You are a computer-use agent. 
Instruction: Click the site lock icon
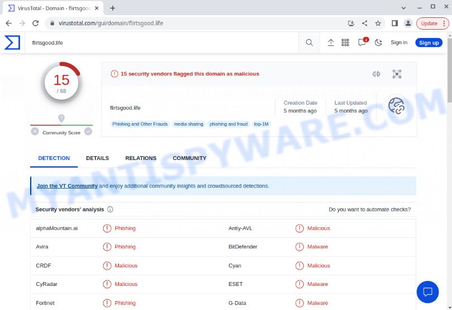(x=52, y=24)
